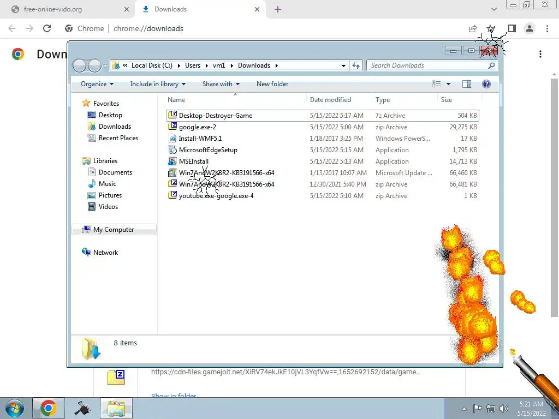Click Chrome's back arrow
This screenshot has width=559, height=419.
[x=12, y=28]
